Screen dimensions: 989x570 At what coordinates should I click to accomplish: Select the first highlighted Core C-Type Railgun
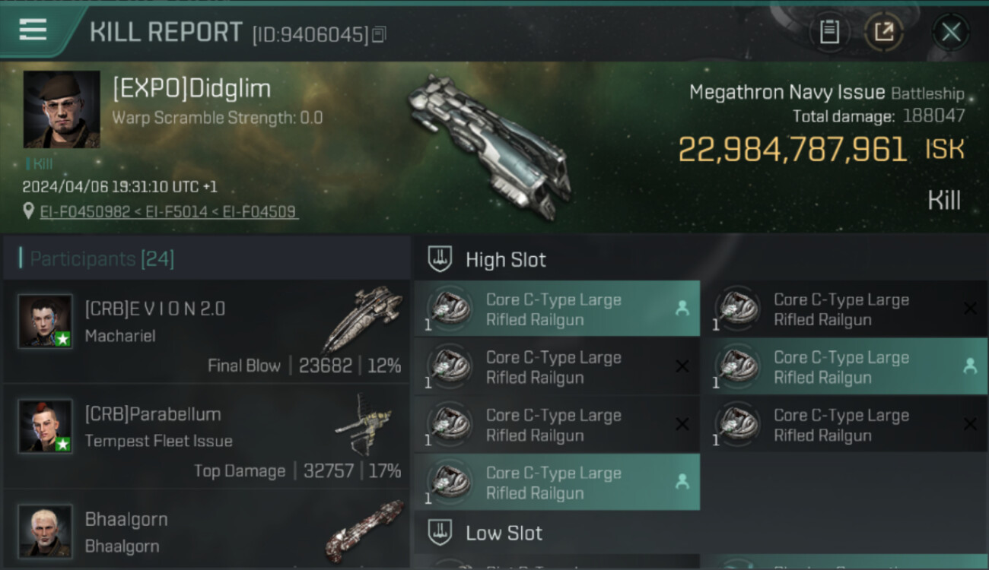pos(557,309)
